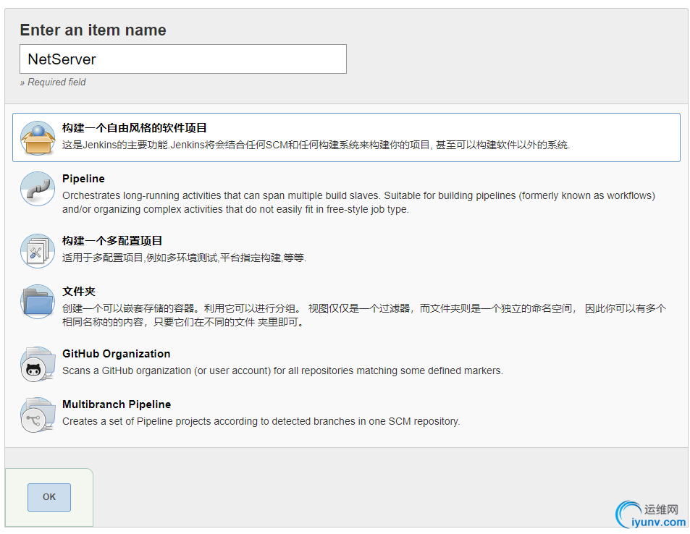
Task: Click the blue folder icon
Action: click(38, 301)
